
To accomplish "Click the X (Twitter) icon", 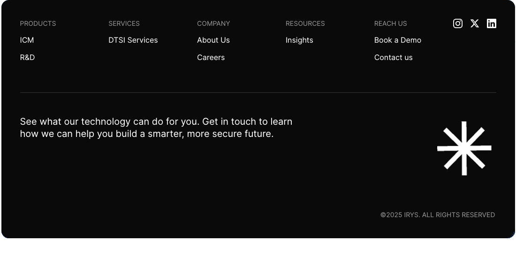I will point(475,23).
